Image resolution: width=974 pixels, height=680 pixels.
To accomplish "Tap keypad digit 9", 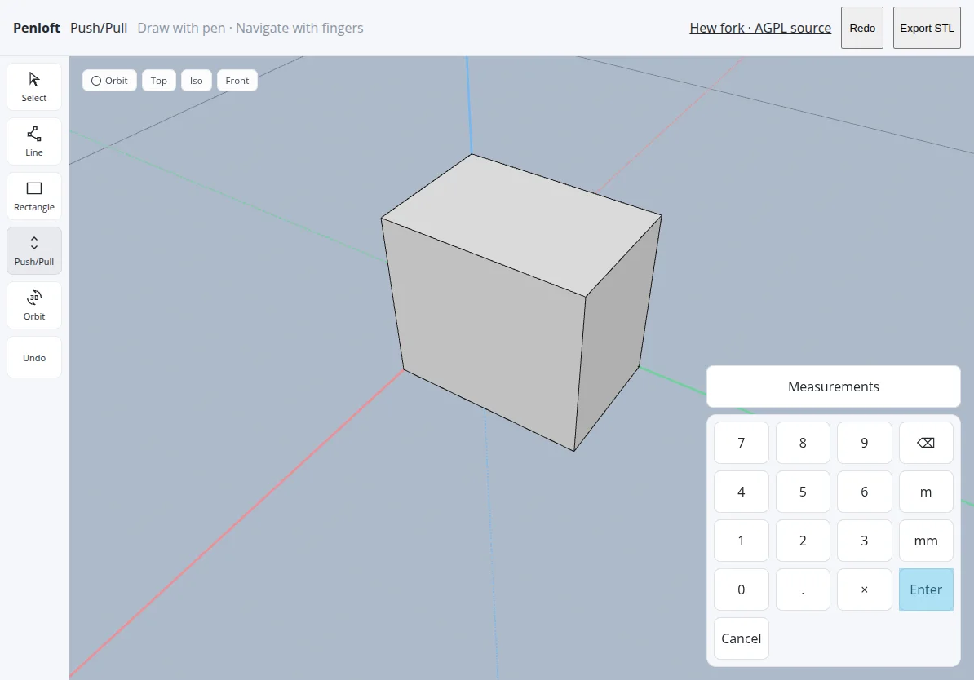I will click(864, 443).
